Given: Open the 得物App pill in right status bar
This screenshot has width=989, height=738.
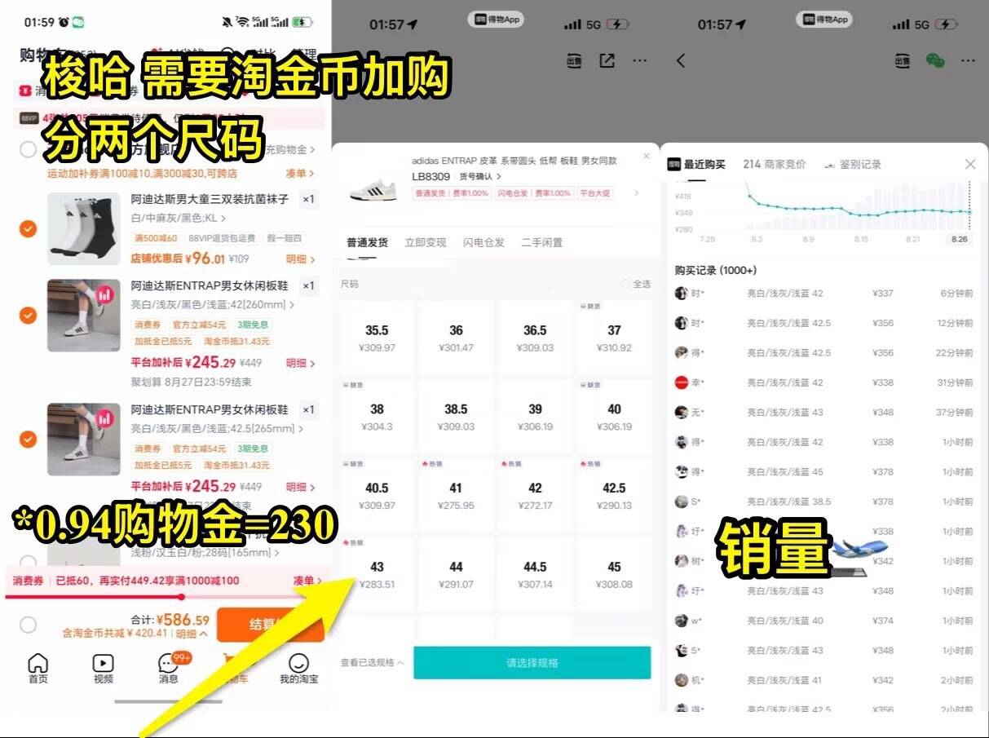Looking at the screenshot, I should coord(824,20).
